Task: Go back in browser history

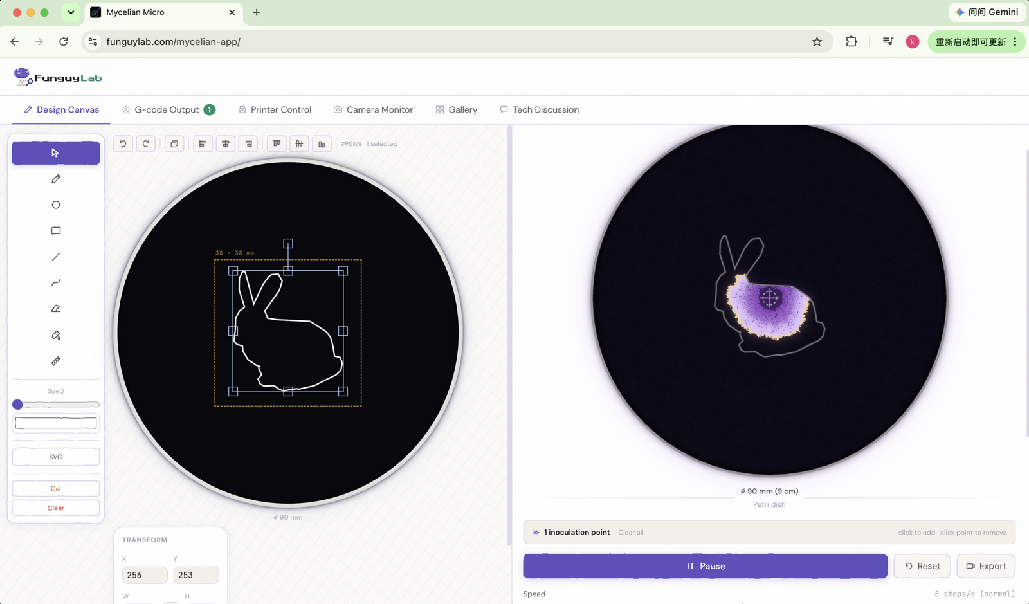Action: click(15, 42)
